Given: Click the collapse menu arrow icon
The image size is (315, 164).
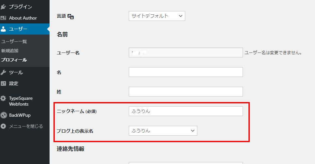Looking at the screenshot, I should pos(3,126).
